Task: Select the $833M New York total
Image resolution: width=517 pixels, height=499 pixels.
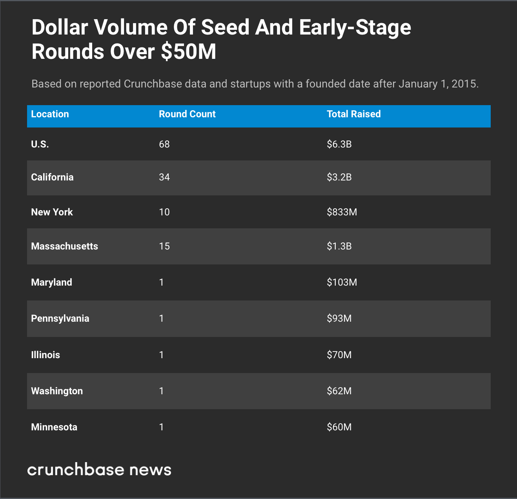Action: tap(342, 212)
